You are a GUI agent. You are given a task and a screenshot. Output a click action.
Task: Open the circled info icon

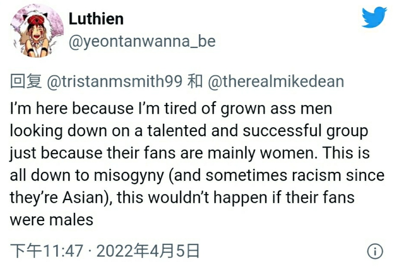375,251
